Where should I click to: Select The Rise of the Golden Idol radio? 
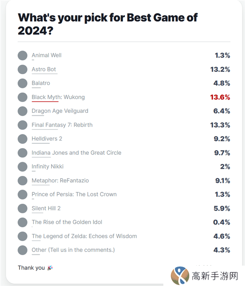22,222
